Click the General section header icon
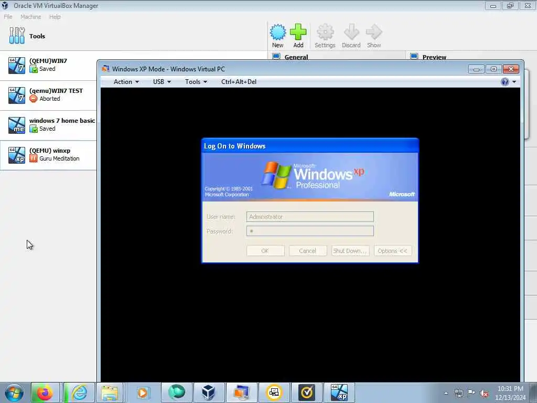 coord(276,57)
